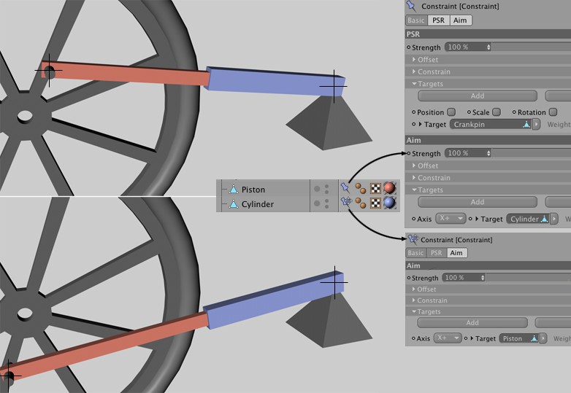Click the checkered texture tag on Piston
This screenshot has width=571, height=393.
pos(375,189)
